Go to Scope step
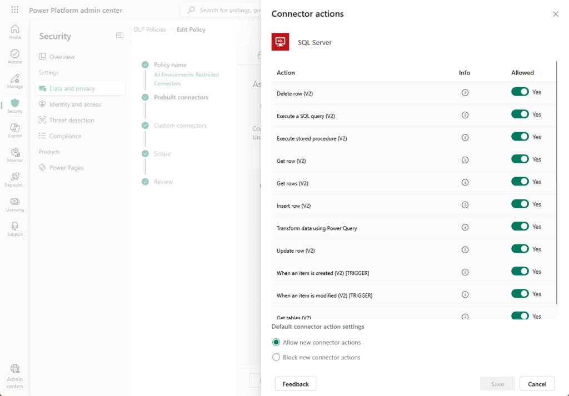This screenshot has width=569, height=396. click(x=162, y=154)
